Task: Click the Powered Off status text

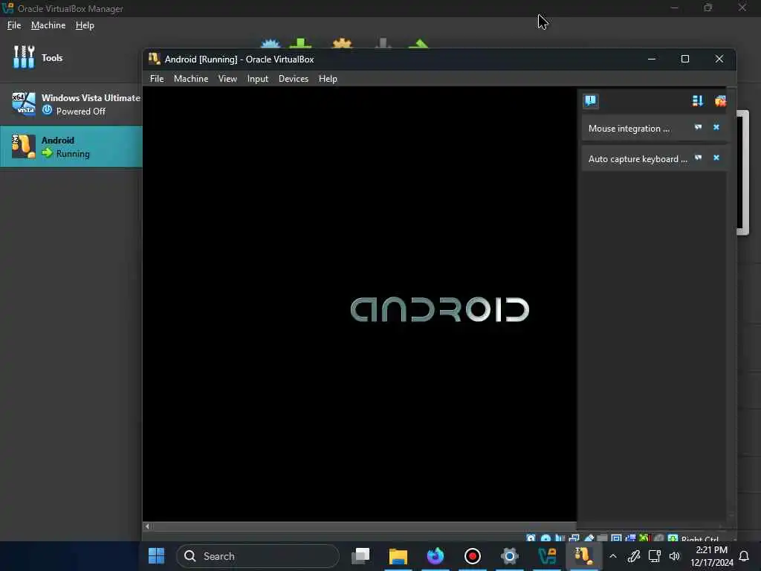Action: (x=80, y=112)
